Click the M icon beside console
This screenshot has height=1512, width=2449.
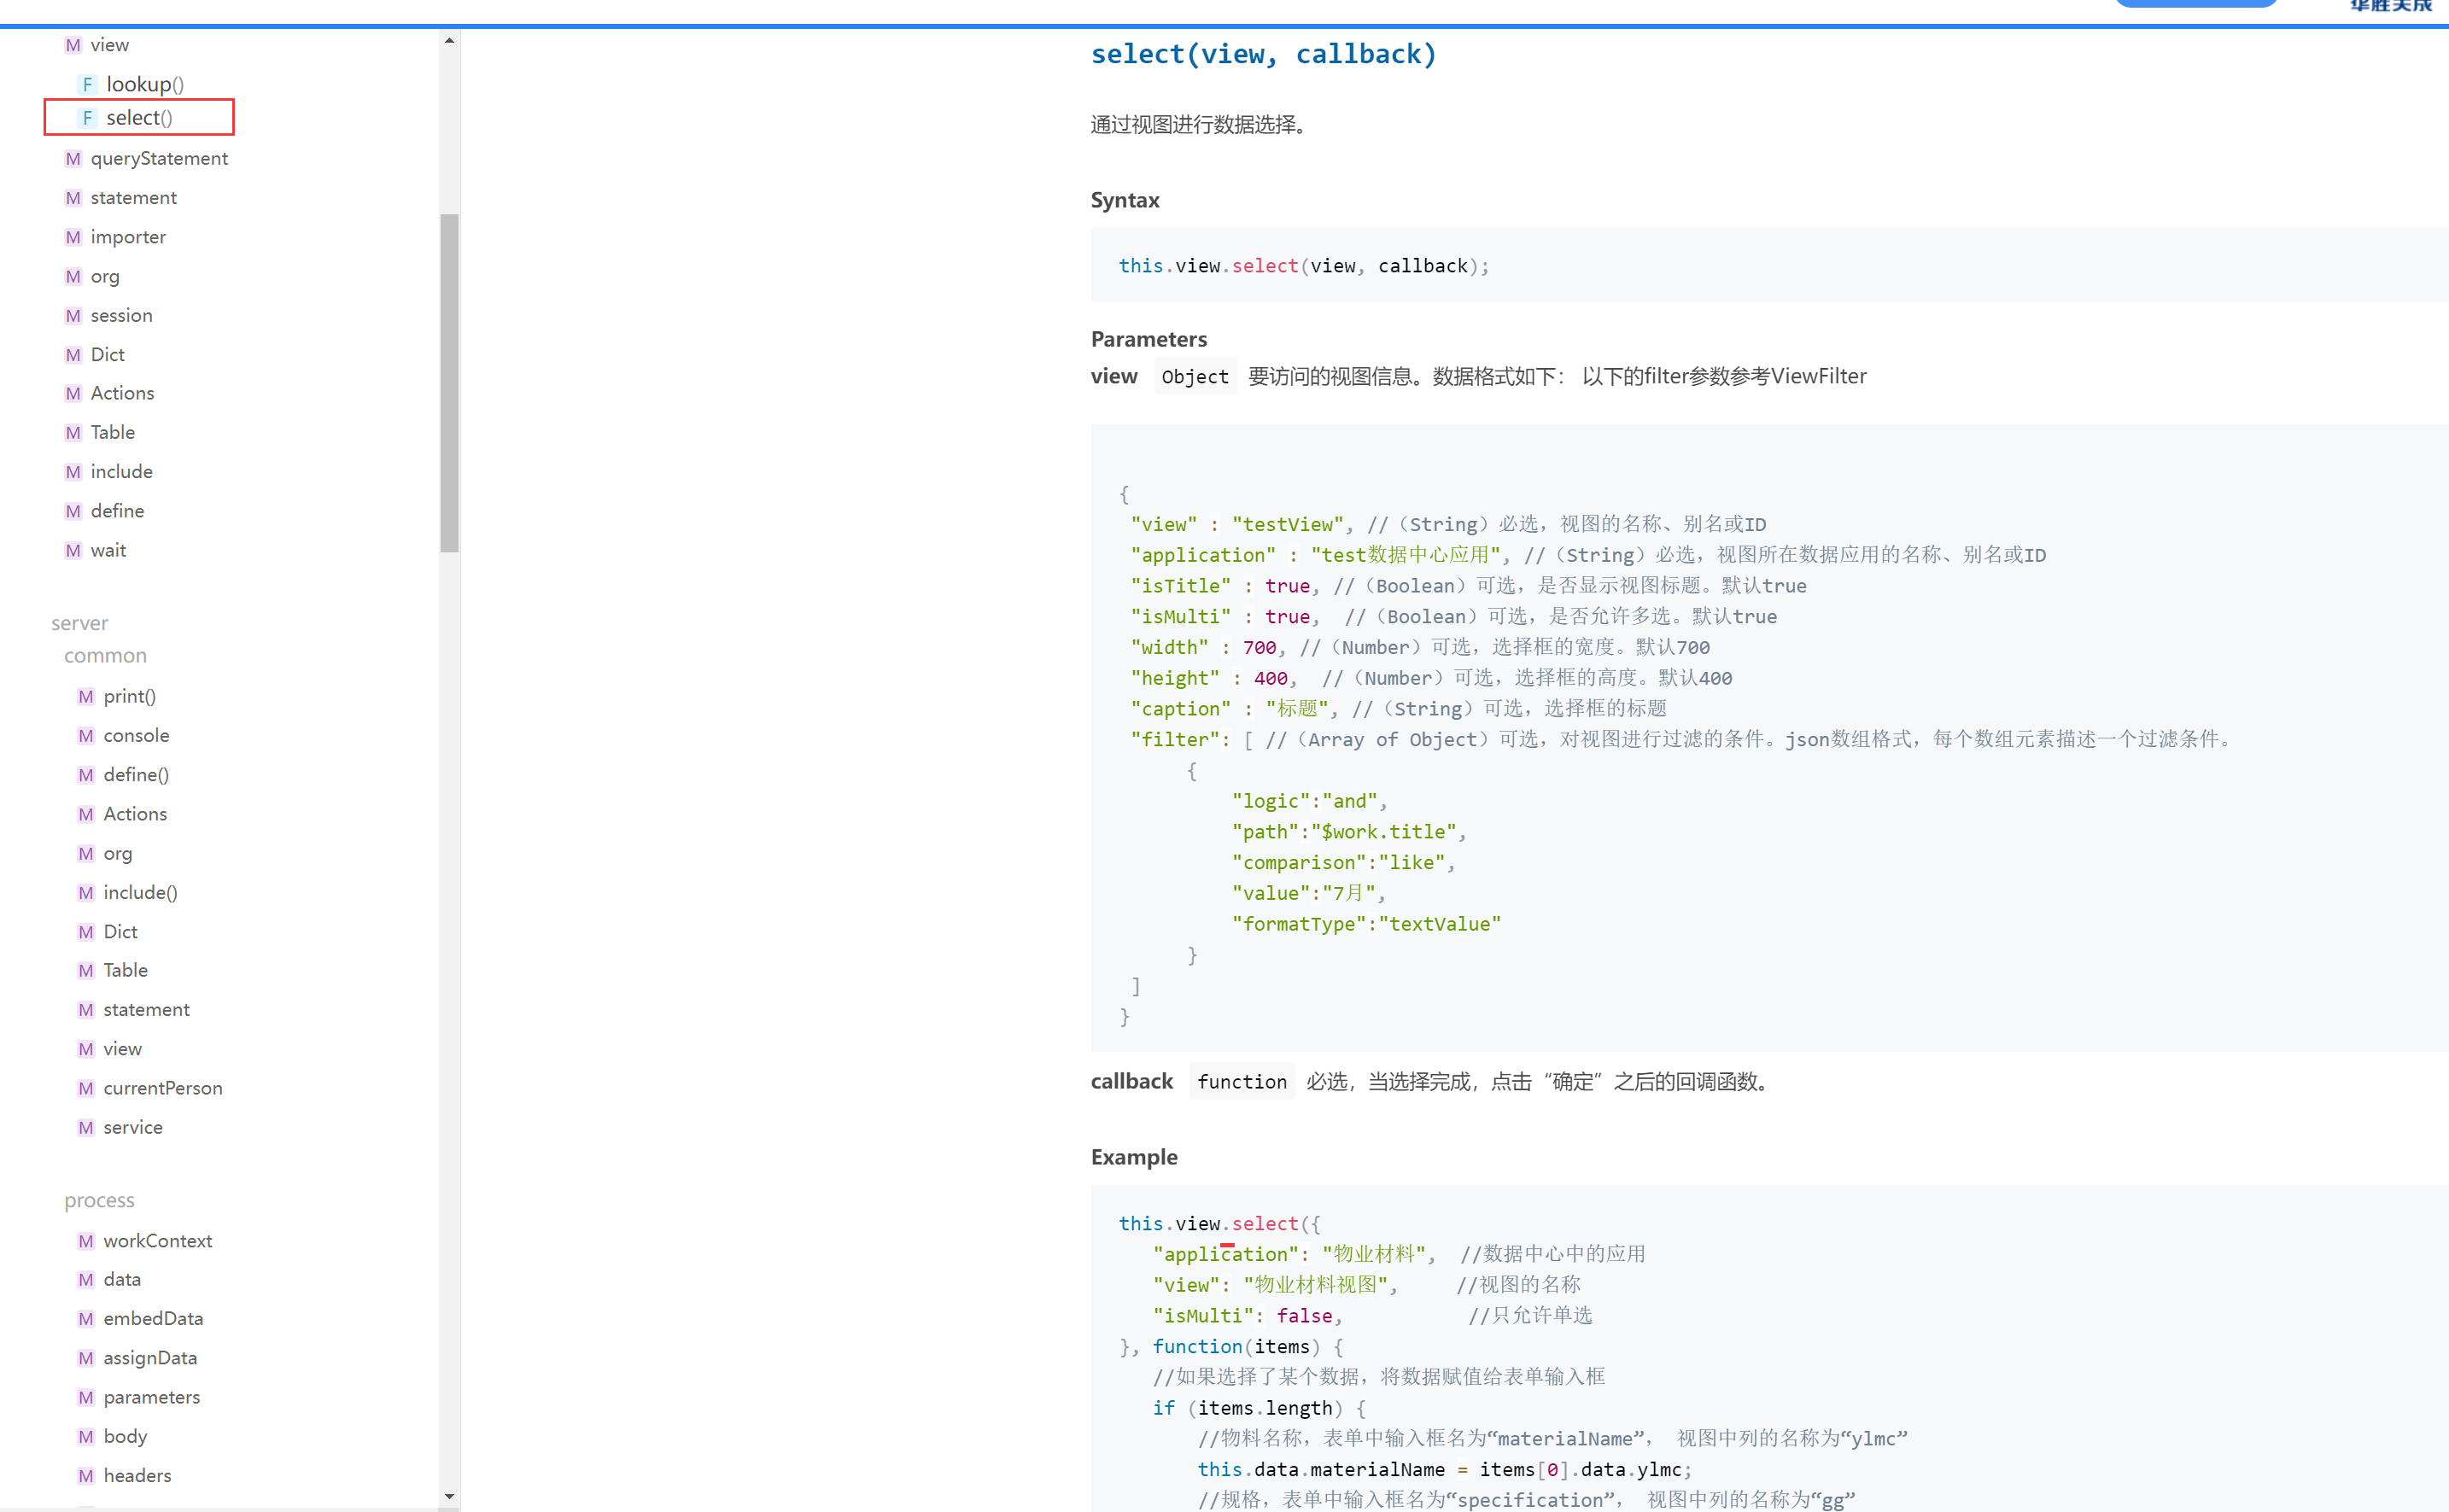pos(86,736)
